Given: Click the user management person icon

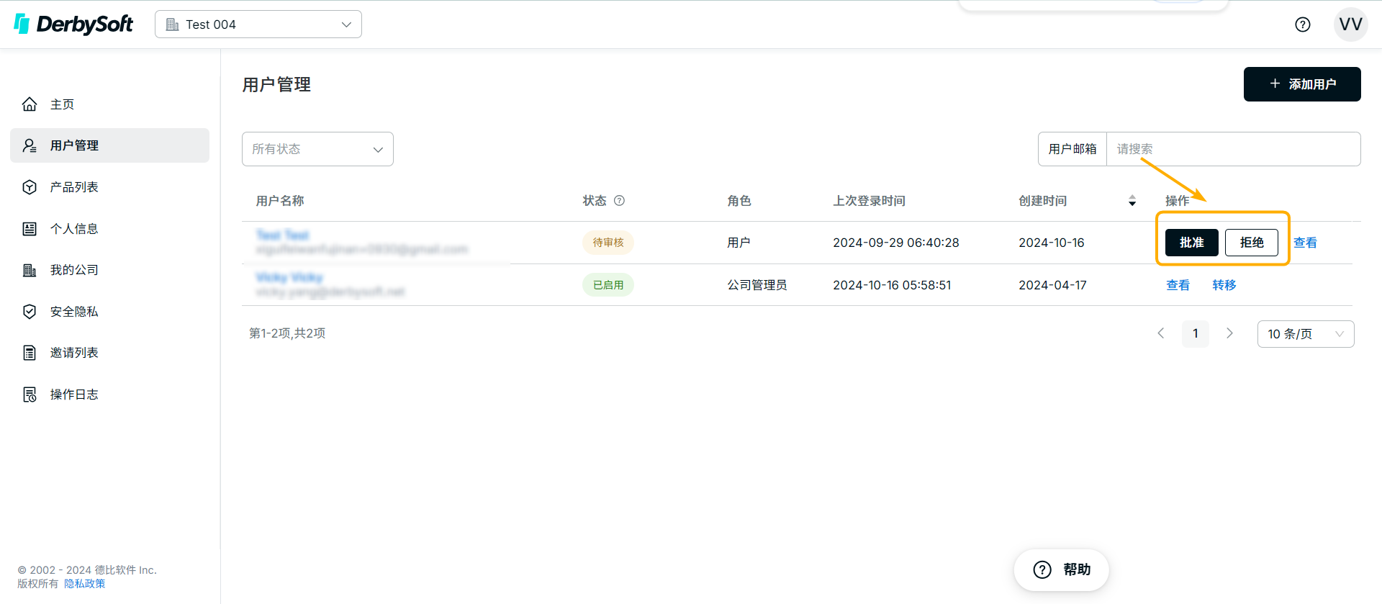Looking at the screenshot, I should pos(30,145).
